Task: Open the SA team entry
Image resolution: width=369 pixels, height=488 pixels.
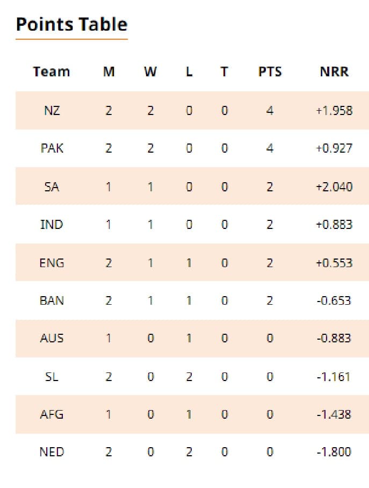Action: pyautogui.click(x=52, y=186)
